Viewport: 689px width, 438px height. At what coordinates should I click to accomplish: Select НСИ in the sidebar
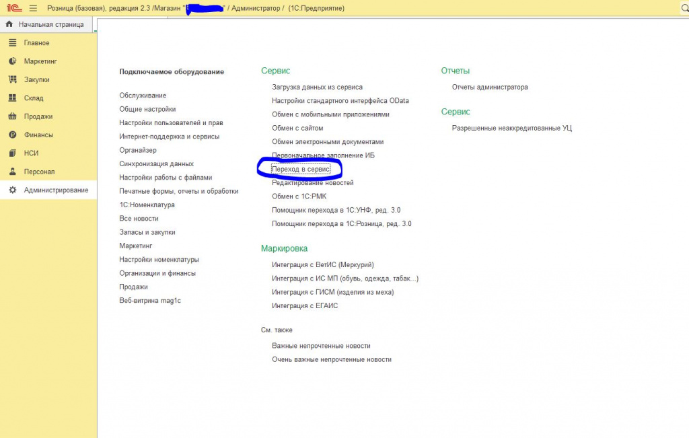[x=31, y=153]
